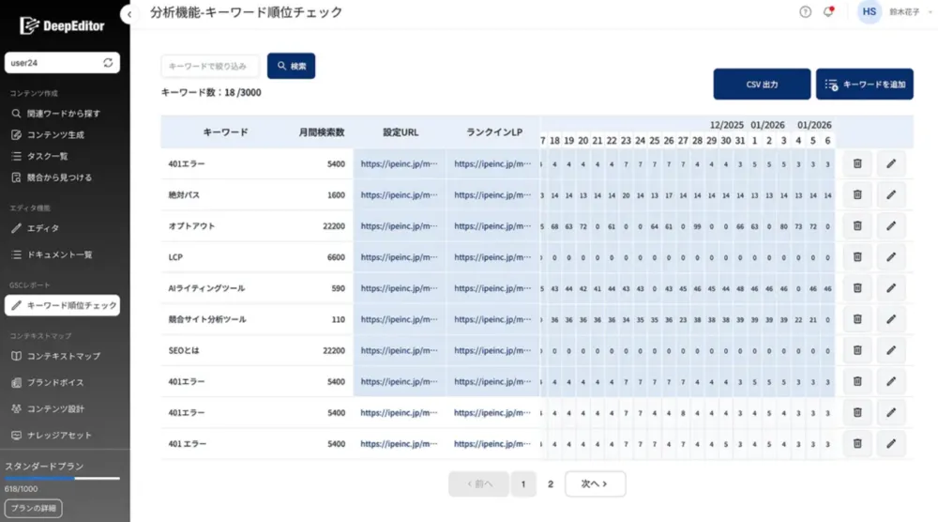Edit the オプトアウト keyword row
Image resolution: width=938 pixels, height=522 pixels.
[891, 226]
